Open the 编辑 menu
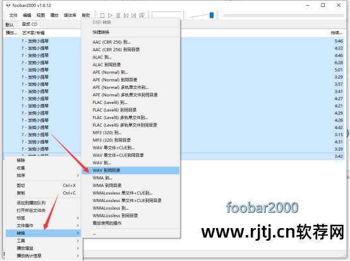The width and height of the screenshot is (350, 261). pos(27,15)
